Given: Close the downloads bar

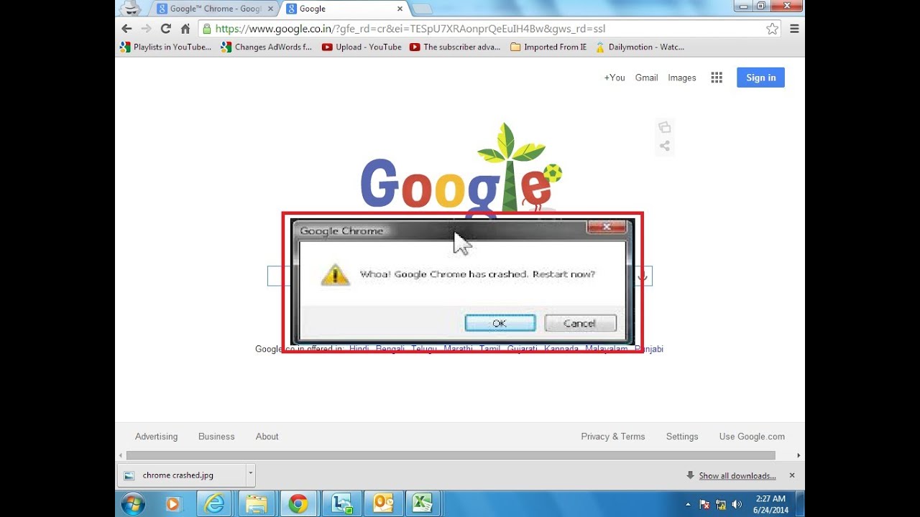Looking at the screenshot, I should click(792, 475).
